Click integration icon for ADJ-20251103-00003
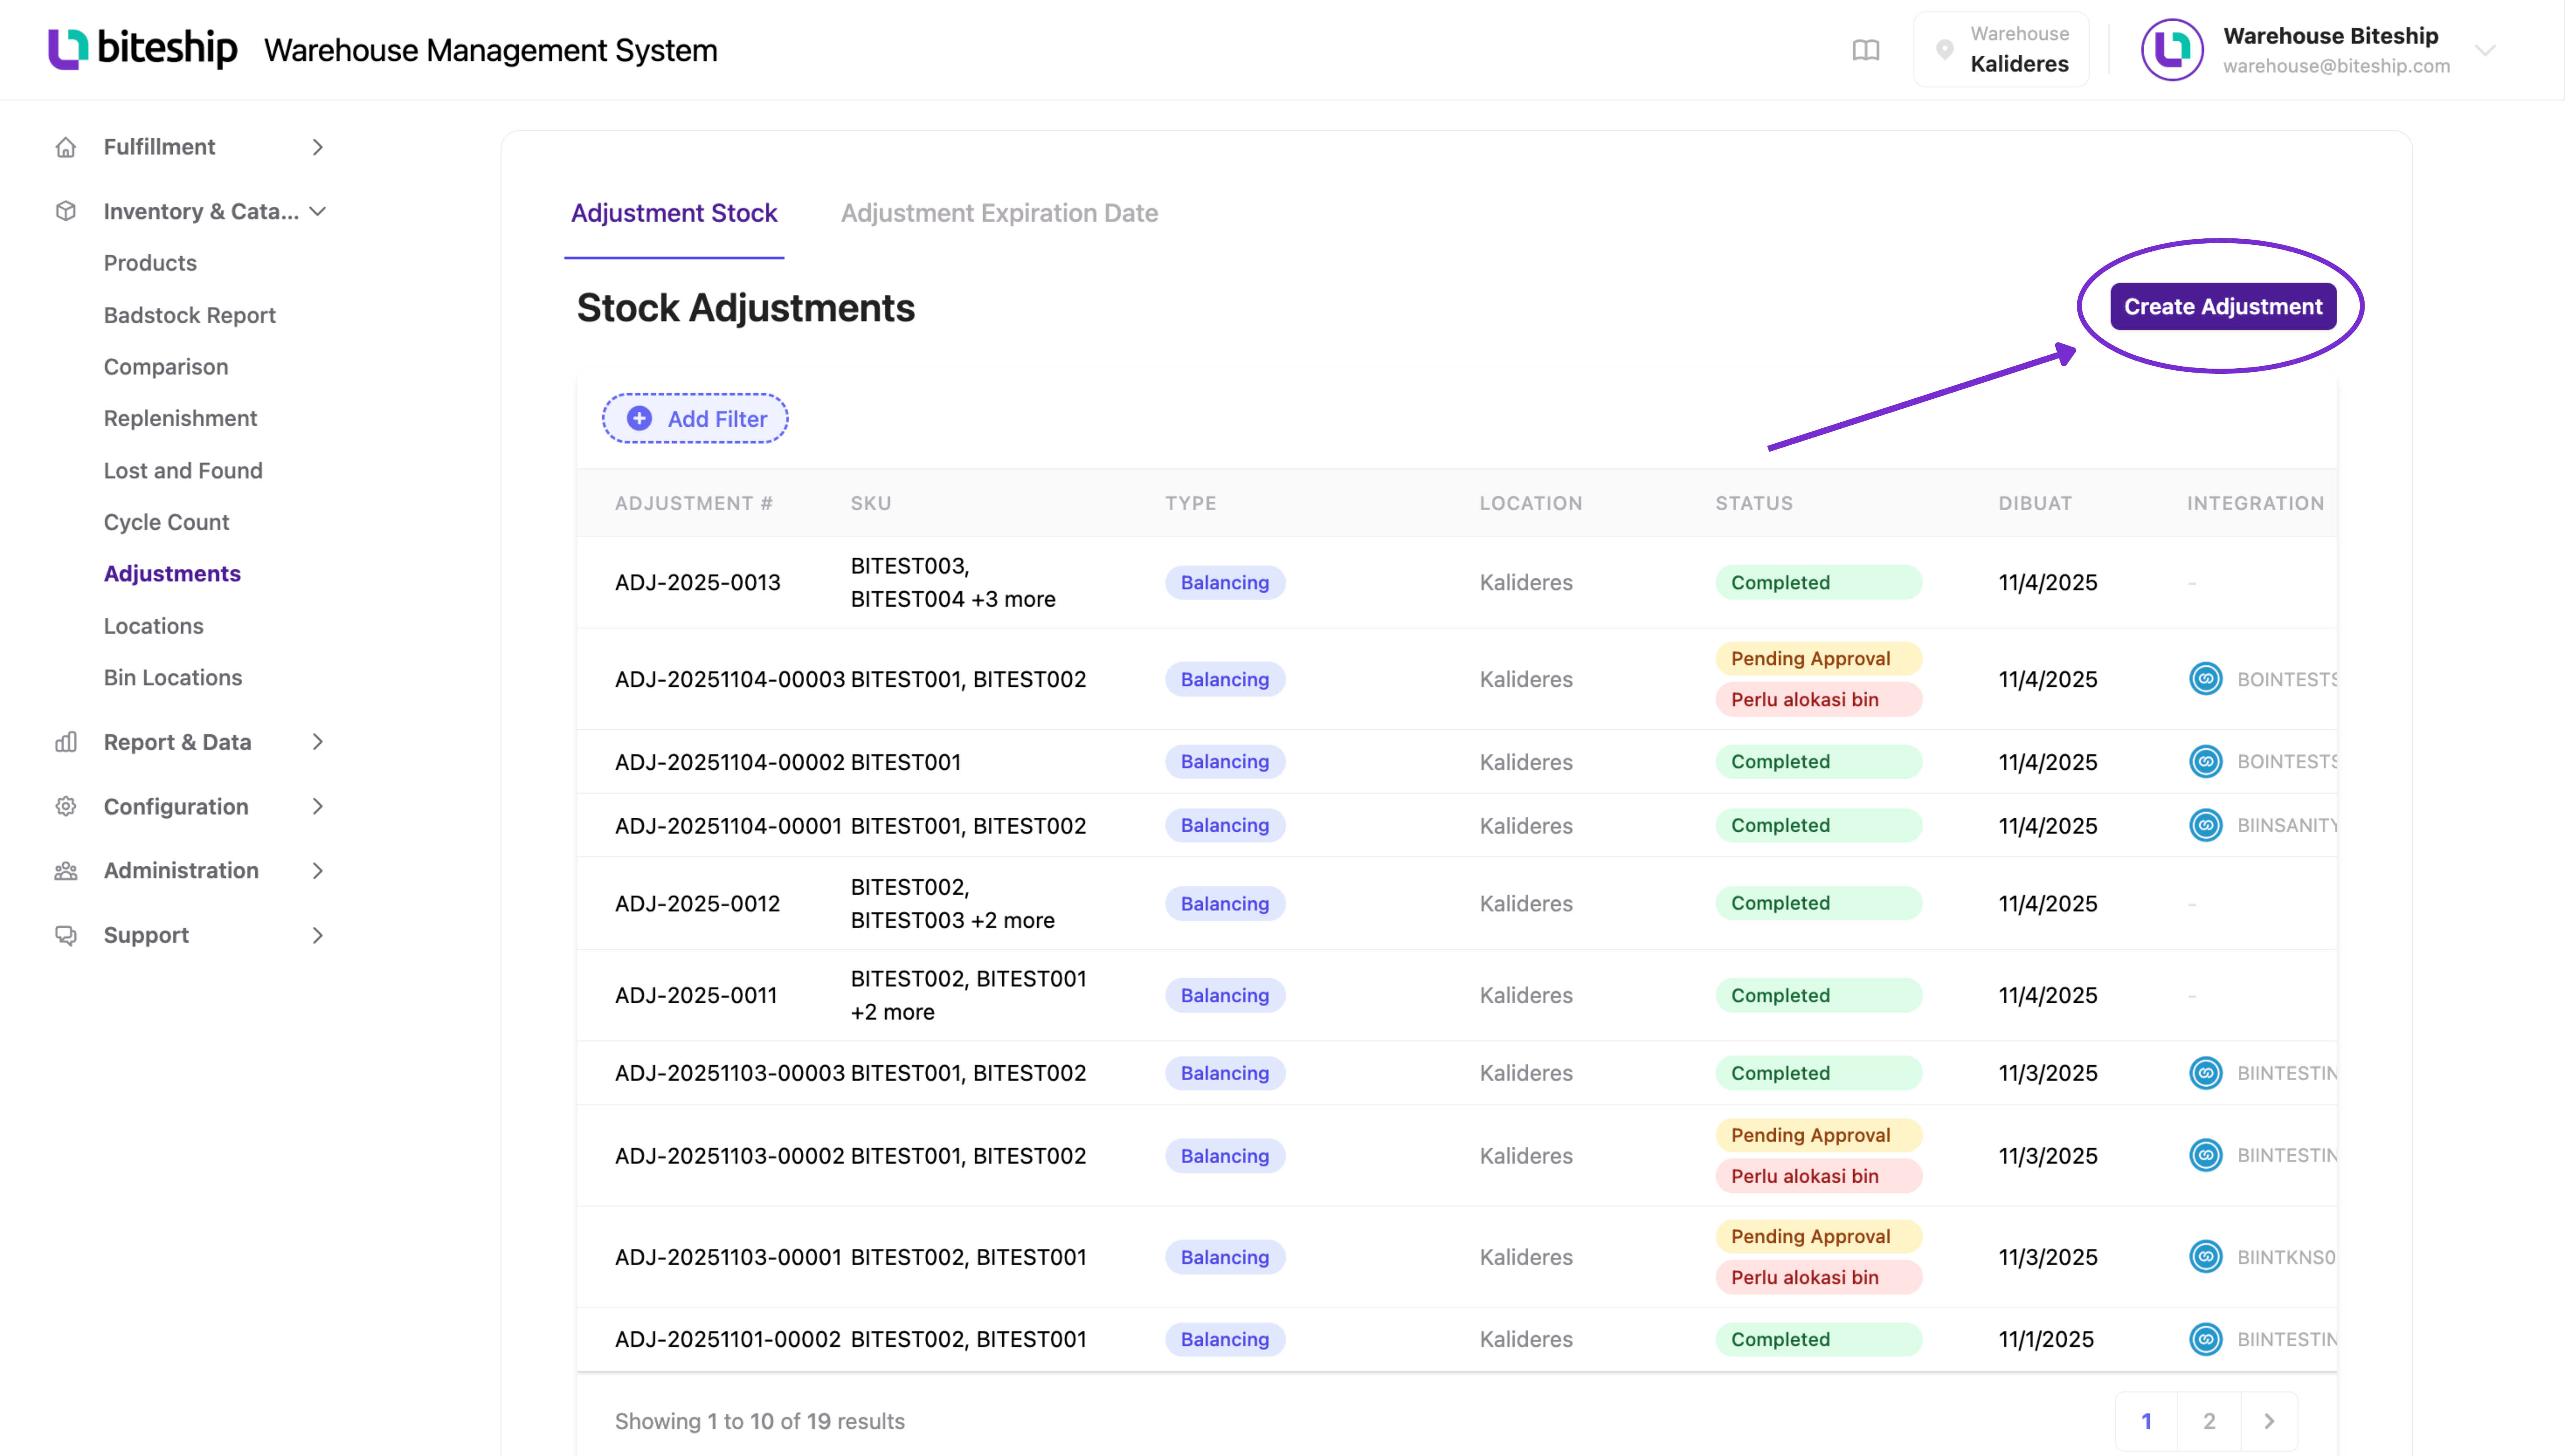The image size is (2565, 1456). pos(2206,1073)
